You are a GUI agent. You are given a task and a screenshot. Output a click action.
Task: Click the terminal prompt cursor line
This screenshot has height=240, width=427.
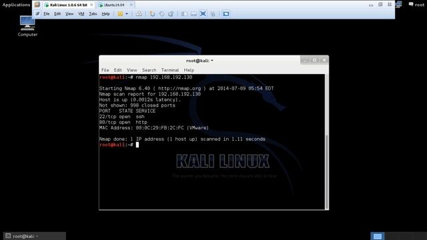click(119, 145)
